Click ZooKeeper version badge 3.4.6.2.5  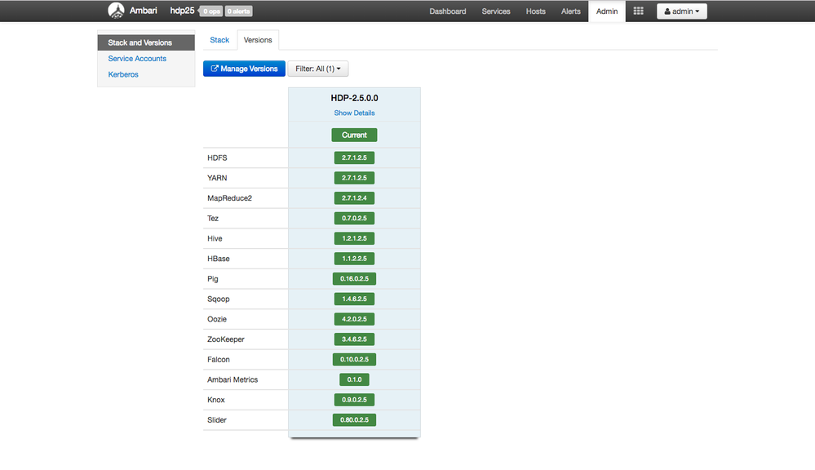click(355, 339)
